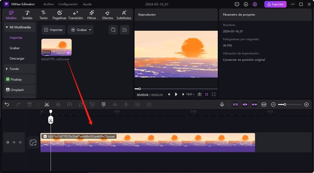Viewport: 314px width, 173px height.
Task: Click the mirror flip icon
Action: [115, 104]
